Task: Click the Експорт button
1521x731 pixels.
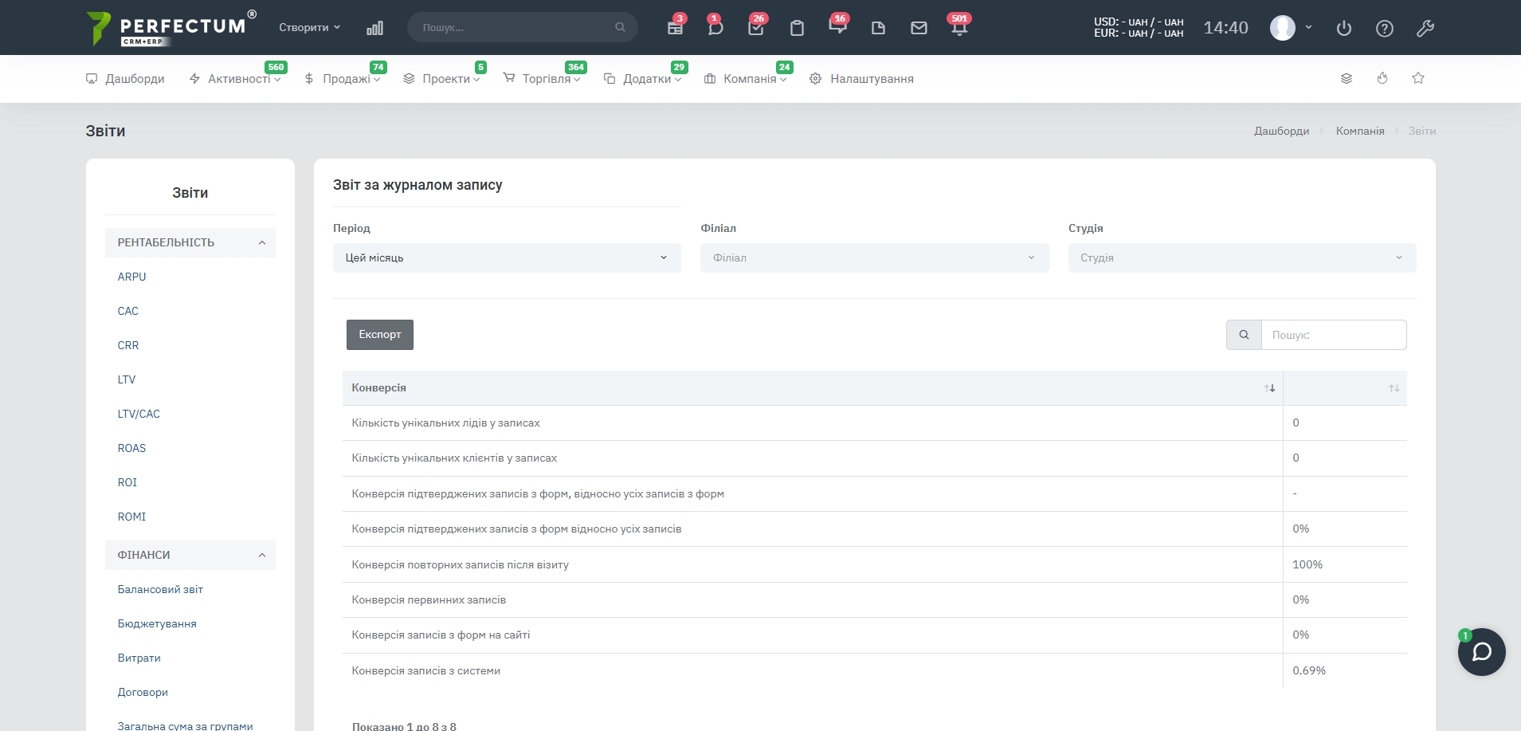Action: click(x=379, y=335)
